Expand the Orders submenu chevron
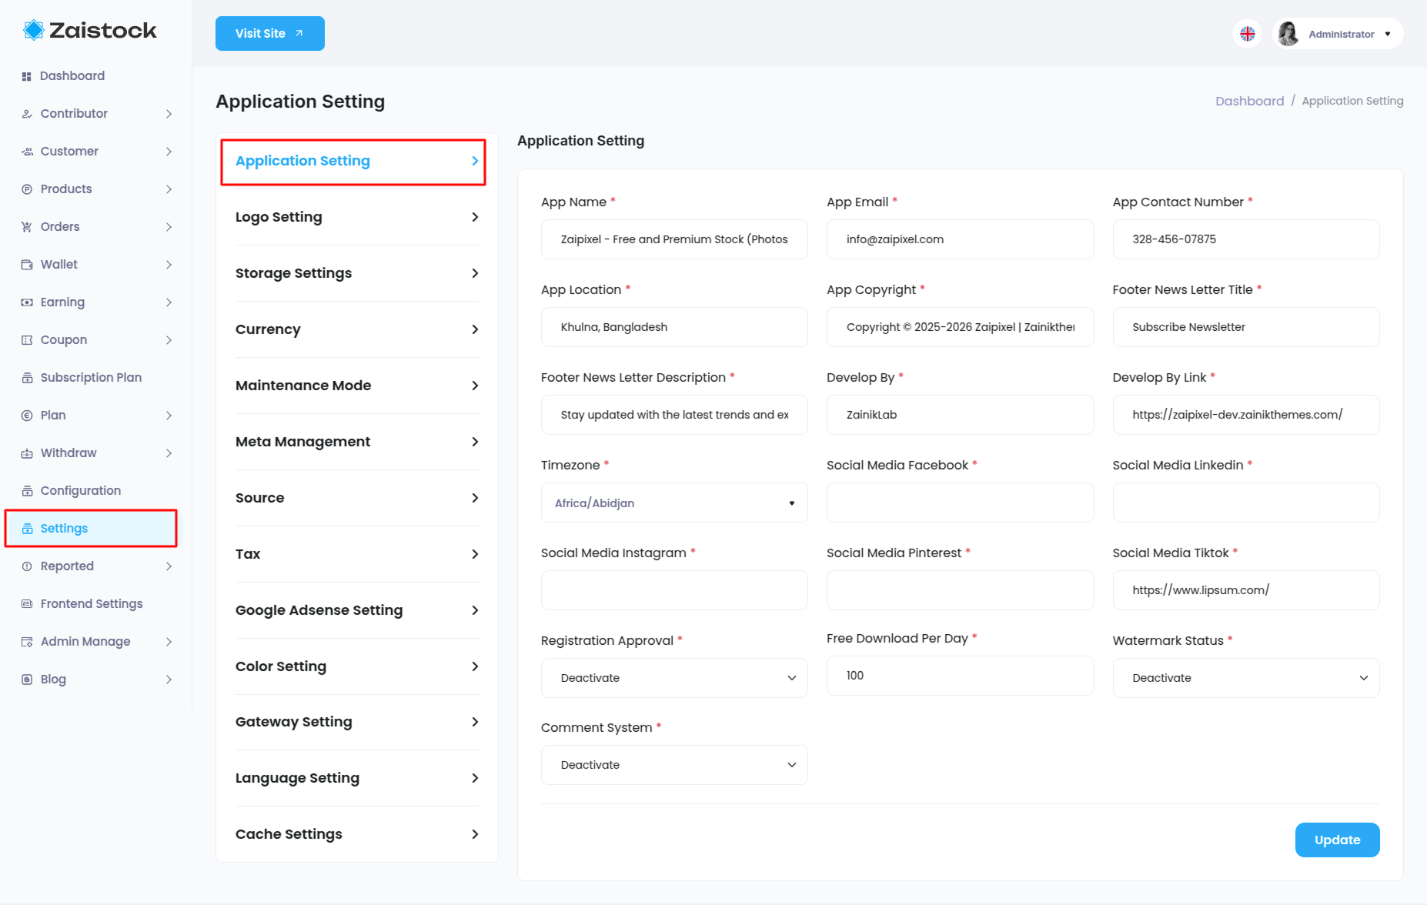This screenshot has height=905, width=1427. coord(169,227)
